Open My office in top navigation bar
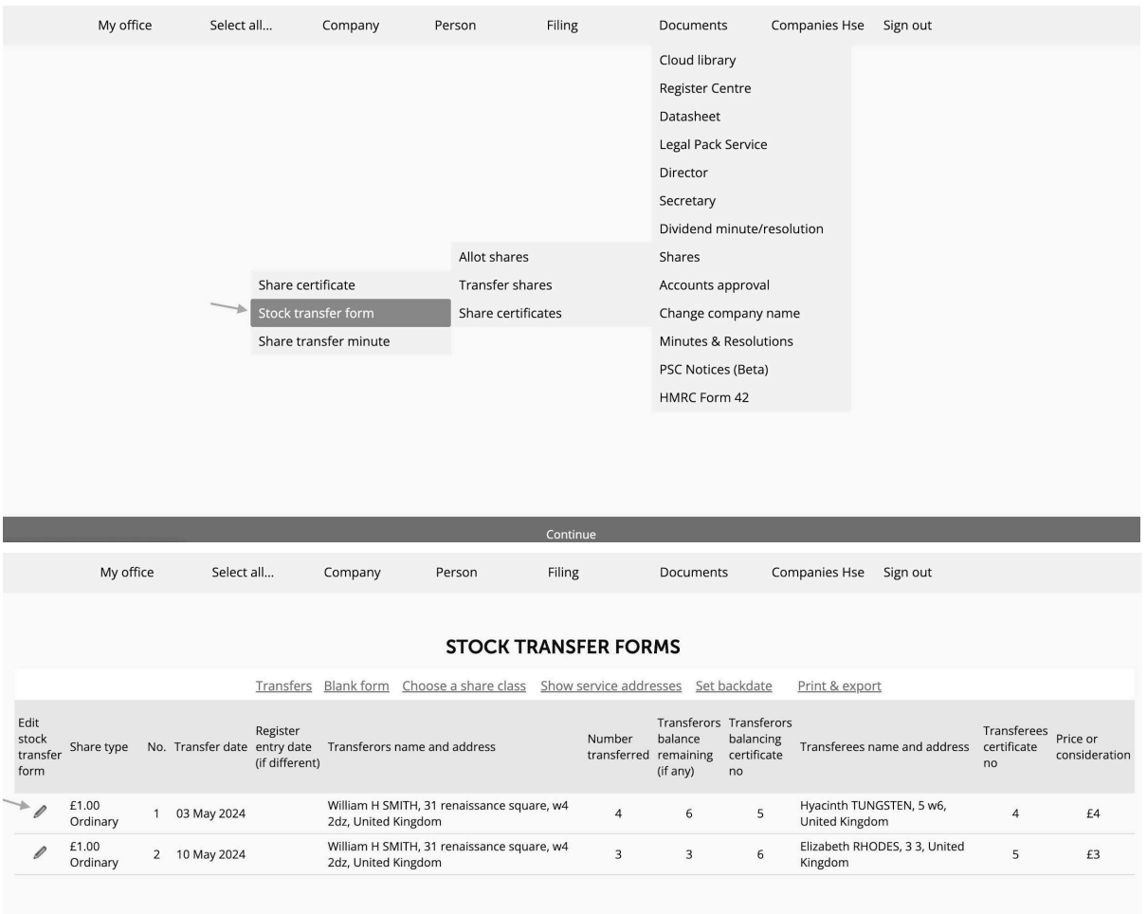This screenshot has width=1147, height=914. point(124,26)
